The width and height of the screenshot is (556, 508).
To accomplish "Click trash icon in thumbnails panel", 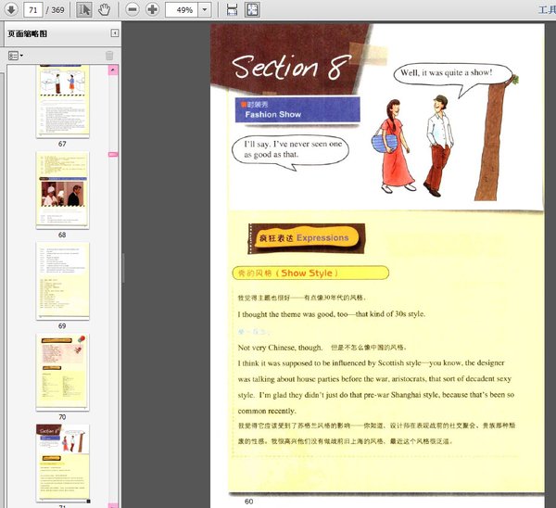I will [x=108, y=56].
